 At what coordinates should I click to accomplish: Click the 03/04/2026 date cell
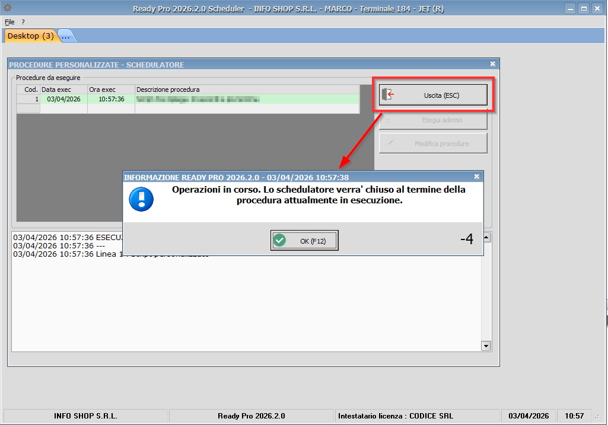[x=64, y=99]
